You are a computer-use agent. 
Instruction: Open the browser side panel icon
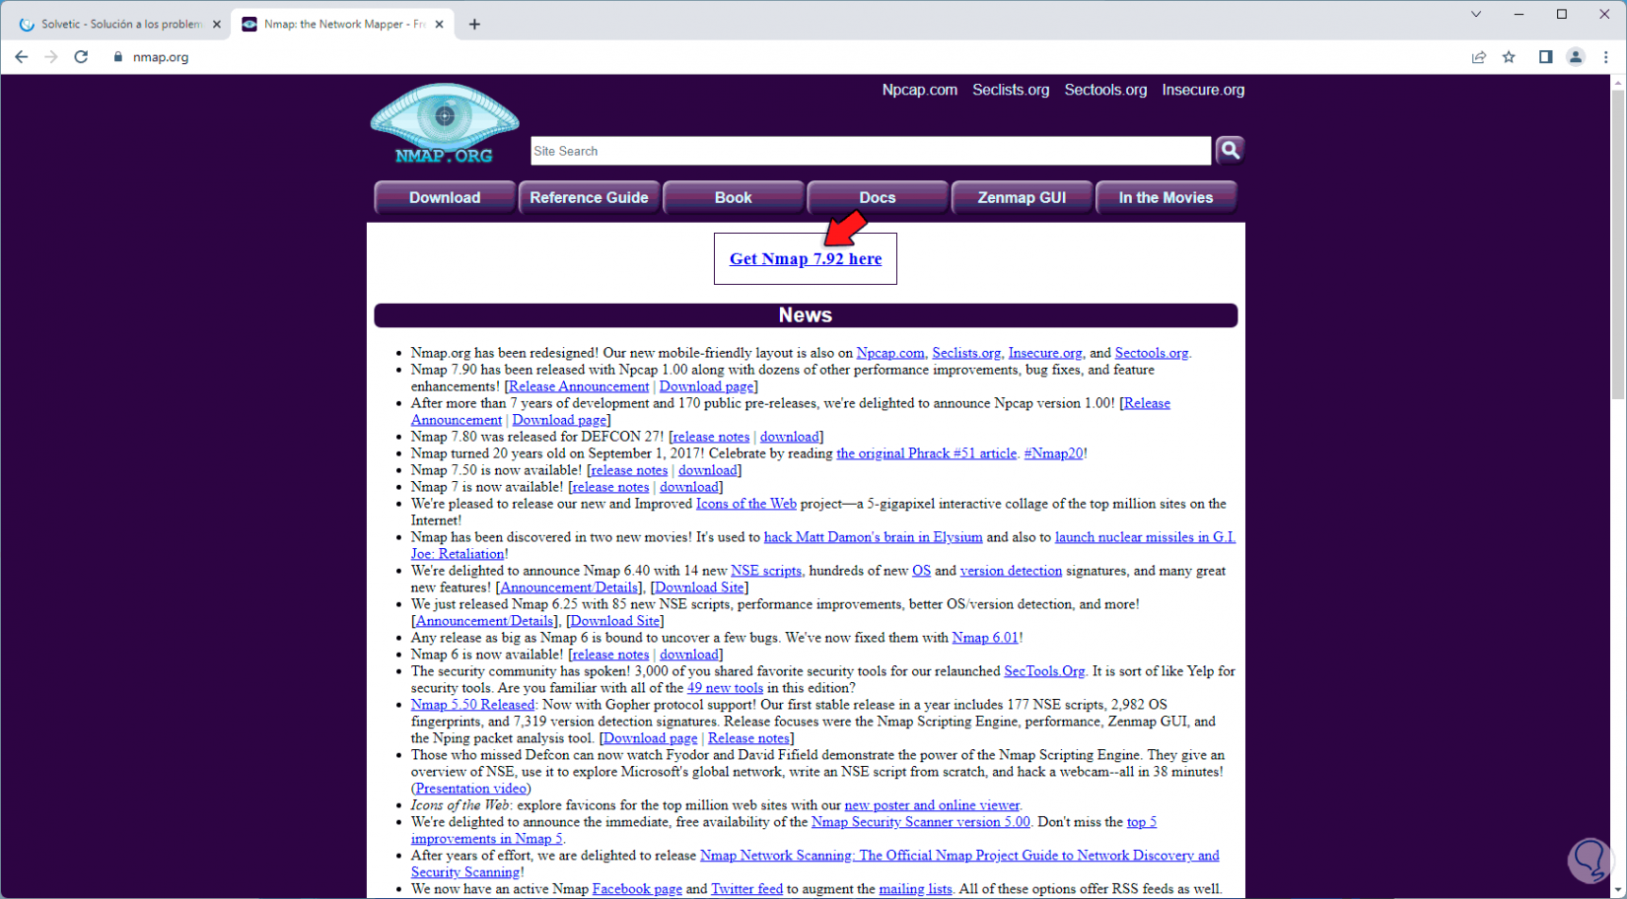point(1545,57)
